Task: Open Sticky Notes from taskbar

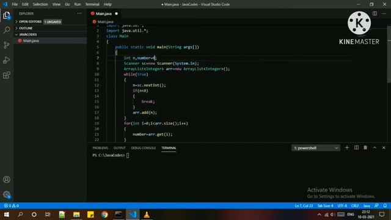Action: (x=90, y=215)
